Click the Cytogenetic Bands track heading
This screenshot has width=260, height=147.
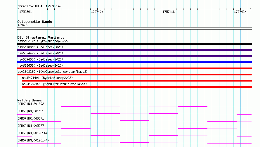[x=35, y=22]
